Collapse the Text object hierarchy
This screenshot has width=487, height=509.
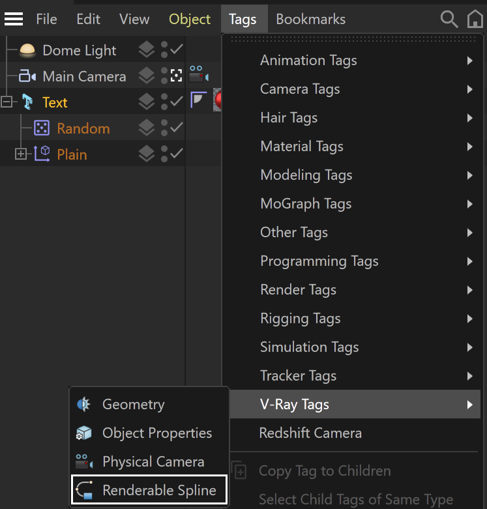point(6,102)
